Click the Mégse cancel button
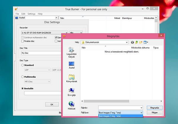 155,112
